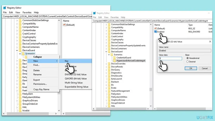Expand GraphicsDrivers node in left window
The width and height of the screenshot is (215, 121).
point(17,100)
